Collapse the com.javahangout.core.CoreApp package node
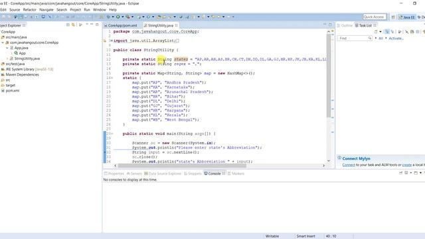 tap(3, 42)
